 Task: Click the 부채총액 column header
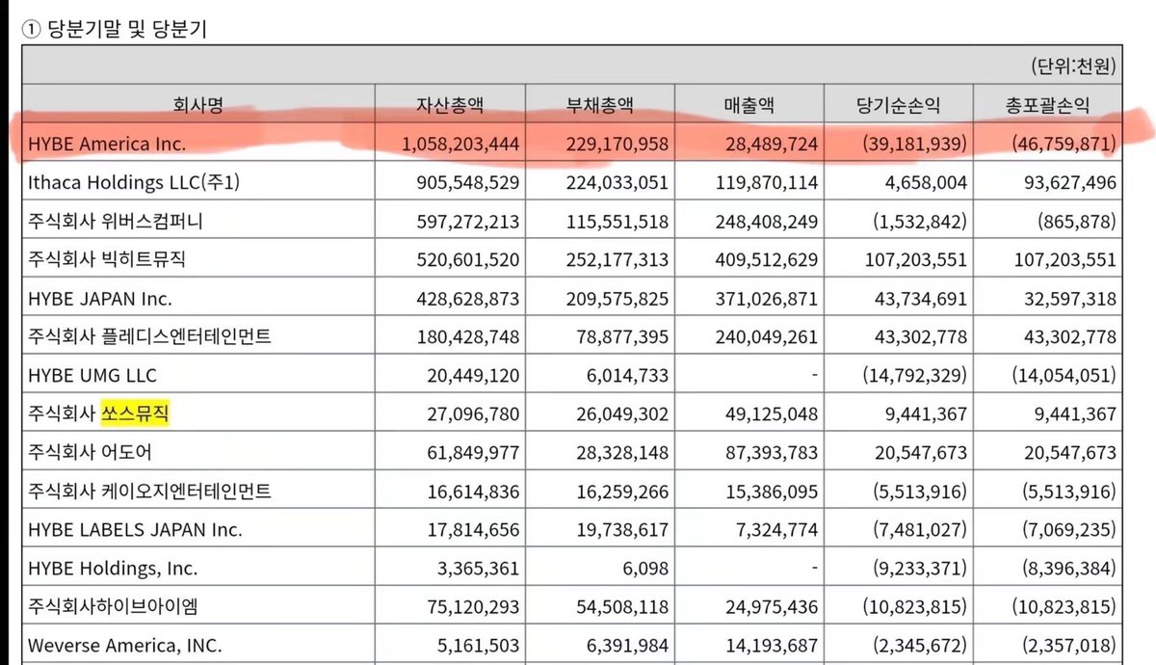[600, 105]
